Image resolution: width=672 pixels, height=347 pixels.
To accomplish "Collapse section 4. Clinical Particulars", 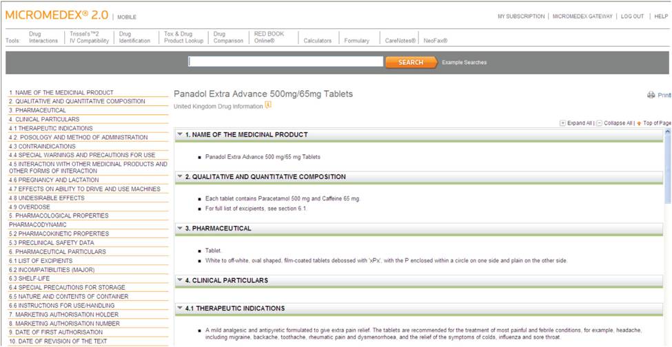I will 180,280.
